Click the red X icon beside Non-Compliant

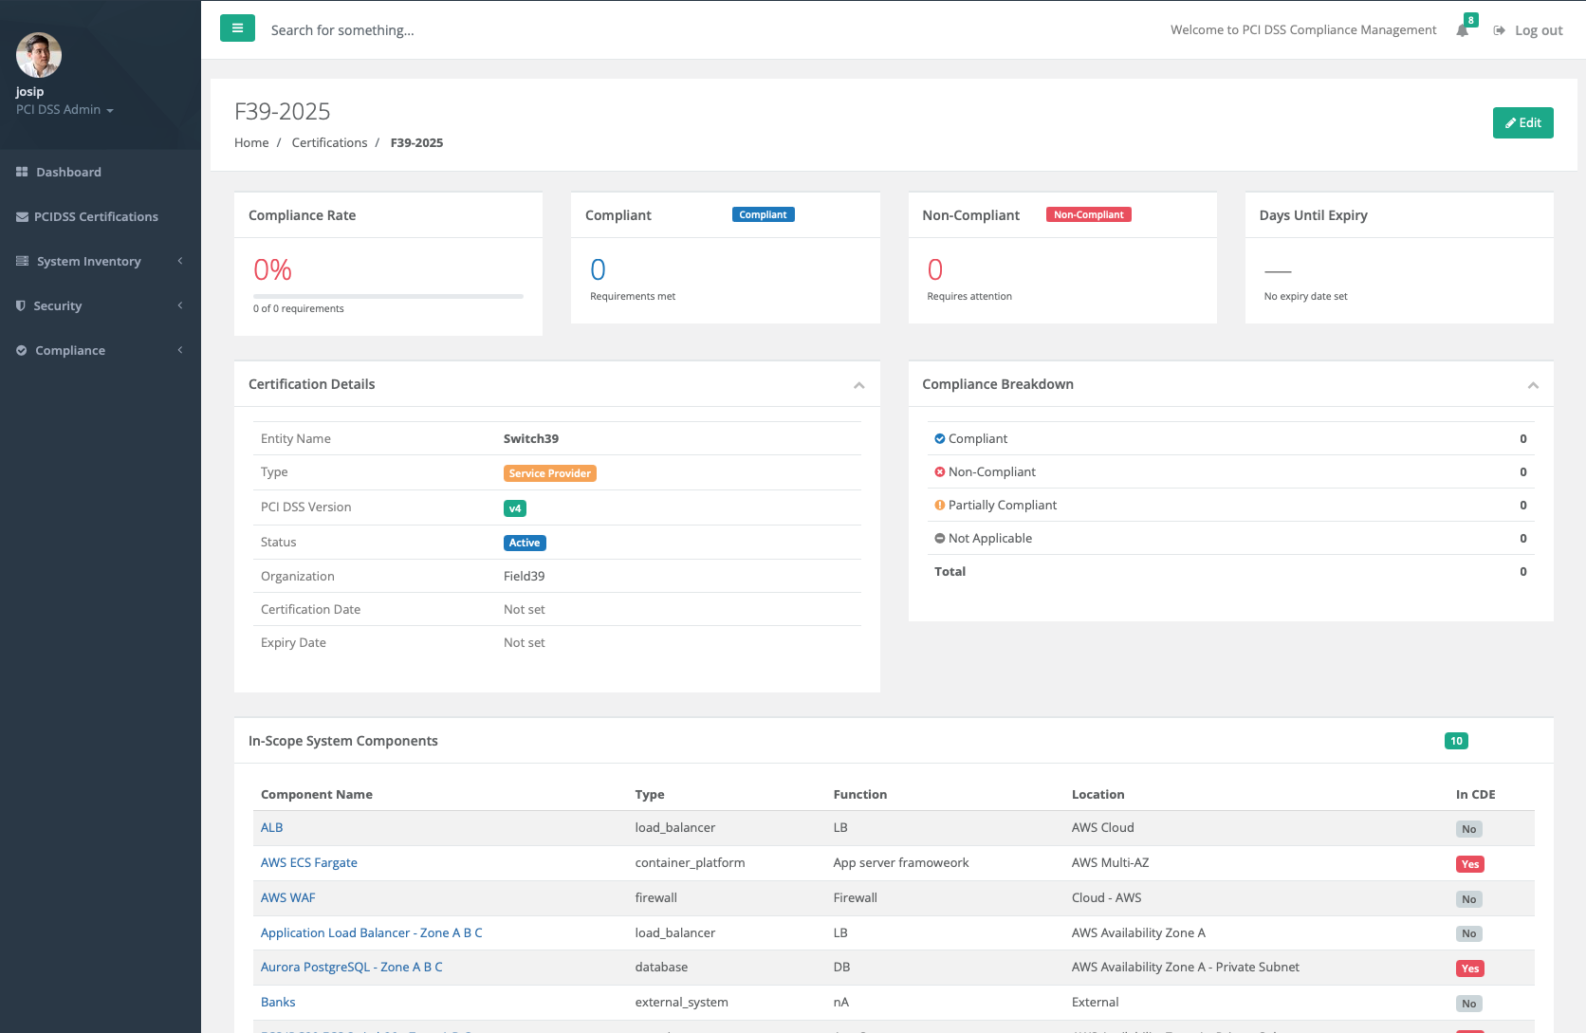click(x=939, y=471)
